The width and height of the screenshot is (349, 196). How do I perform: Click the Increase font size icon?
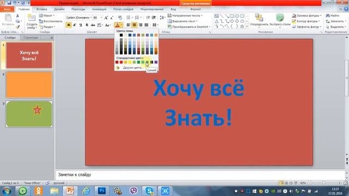click(x=106, y=17)
